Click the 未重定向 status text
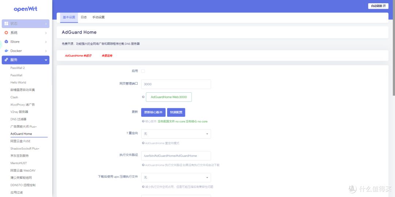Image resolution: width=395 pixels, height=197 pixels. pyautogui.click(x=107, y=55)
